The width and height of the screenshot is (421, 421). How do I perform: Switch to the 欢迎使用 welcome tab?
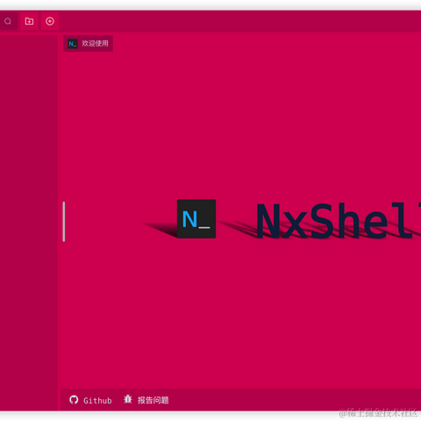pos(88,44)
